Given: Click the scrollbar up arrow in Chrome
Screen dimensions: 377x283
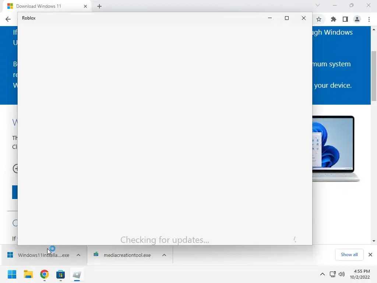Looking at the screenshot, I should click(x=374, y=29).
